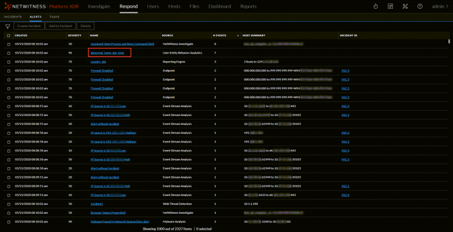Select the severity value 90

coord(70,222)
